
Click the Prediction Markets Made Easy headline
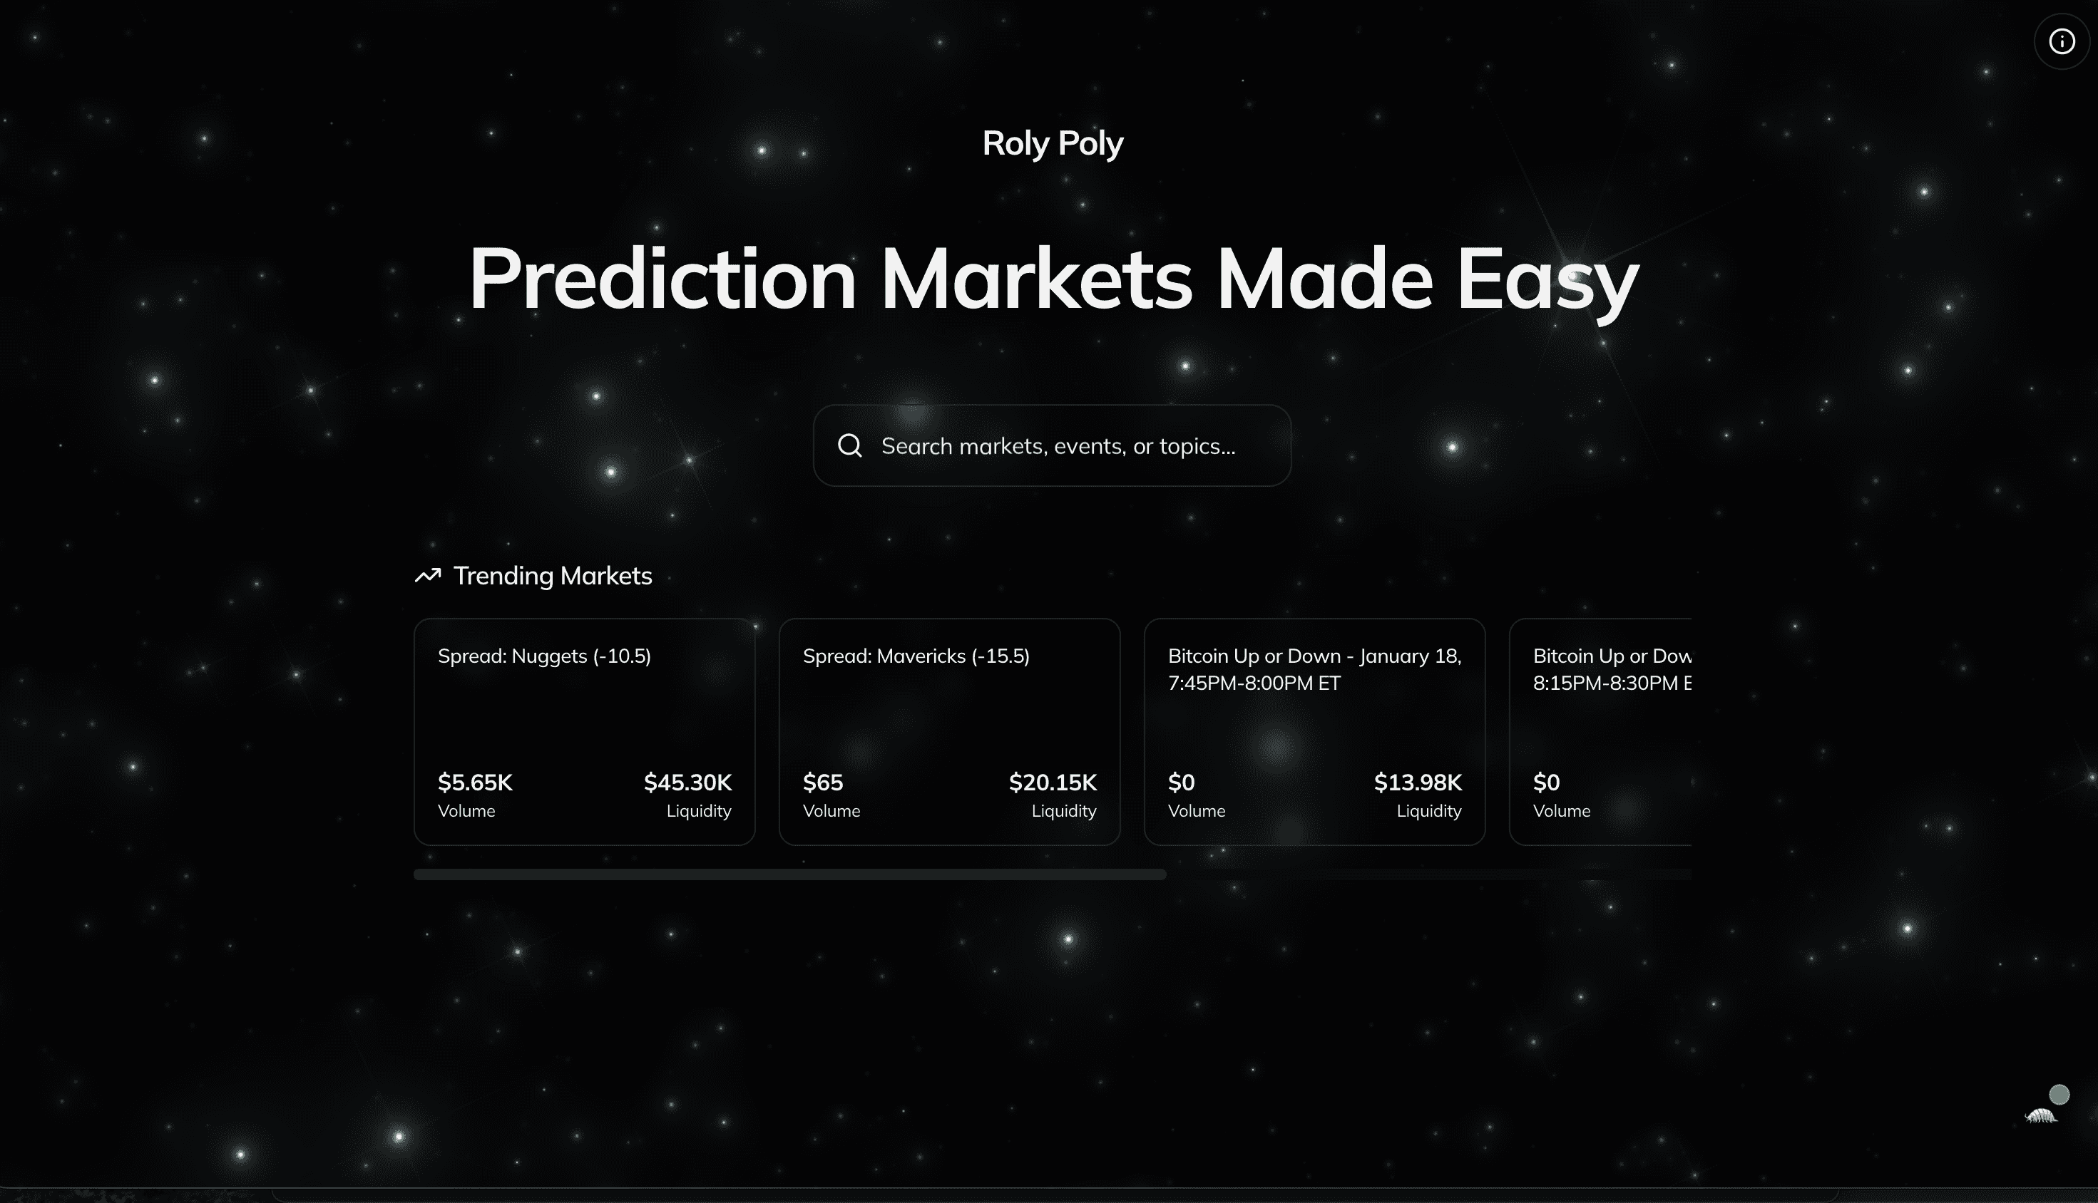pos(1053,281)
